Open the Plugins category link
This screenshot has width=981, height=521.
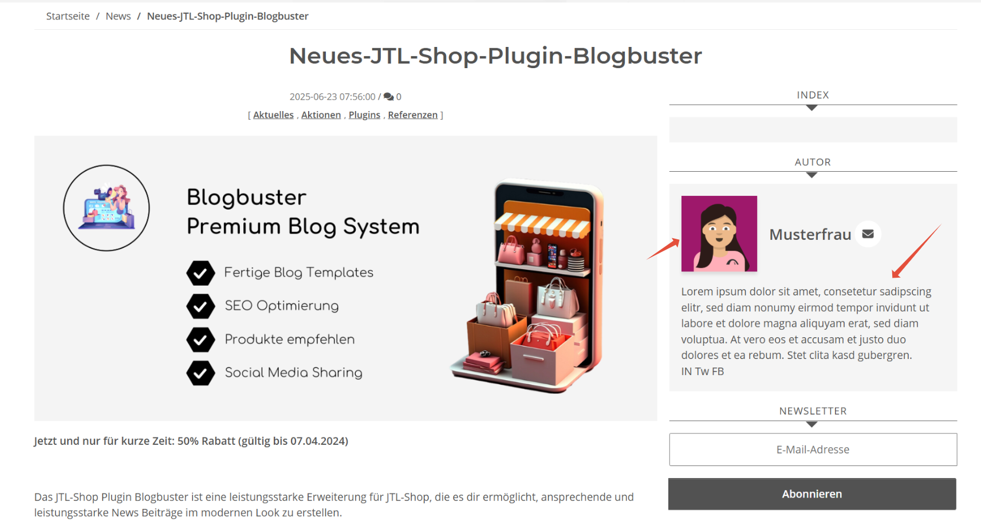(364, 115)
